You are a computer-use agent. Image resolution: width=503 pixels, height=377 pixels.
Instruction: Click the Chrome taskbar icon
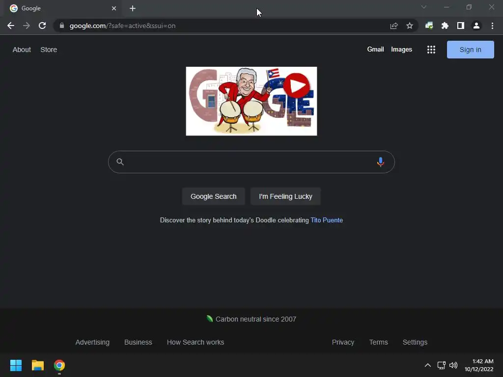(59, 365)
